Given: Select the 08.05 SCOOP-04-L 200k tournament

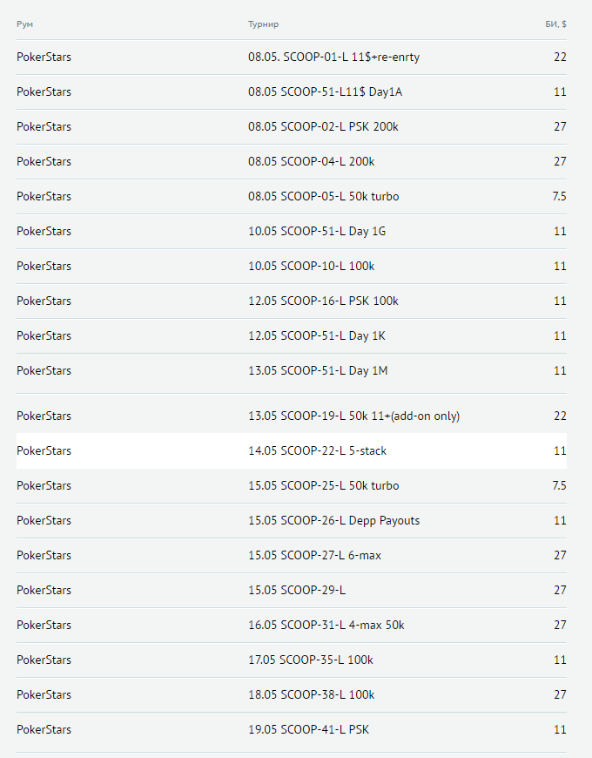Looking at the screenshot, I should 311,162.
